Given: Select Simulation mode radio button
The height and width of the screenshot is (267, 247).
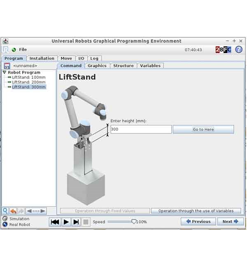Looking at the screenshot, I should click(5, 219).
